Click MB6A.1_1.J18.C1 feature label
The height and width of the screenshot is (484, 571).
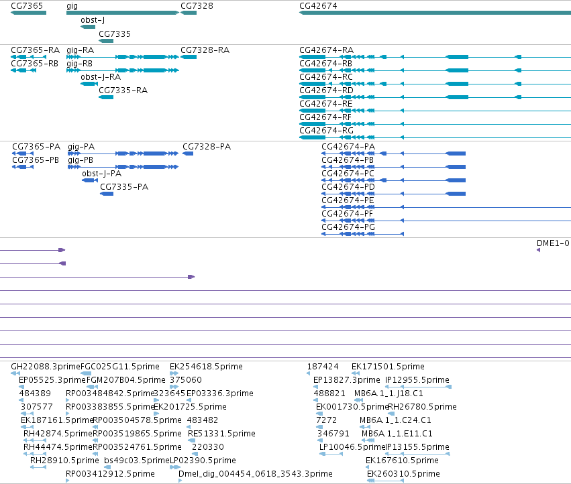point(388,394)
